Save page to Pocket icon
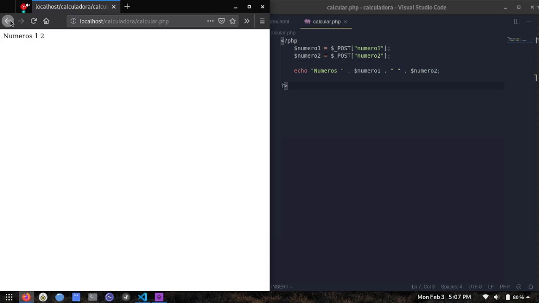This screenshot has width=539, height=303. click(x=221, y=21)
